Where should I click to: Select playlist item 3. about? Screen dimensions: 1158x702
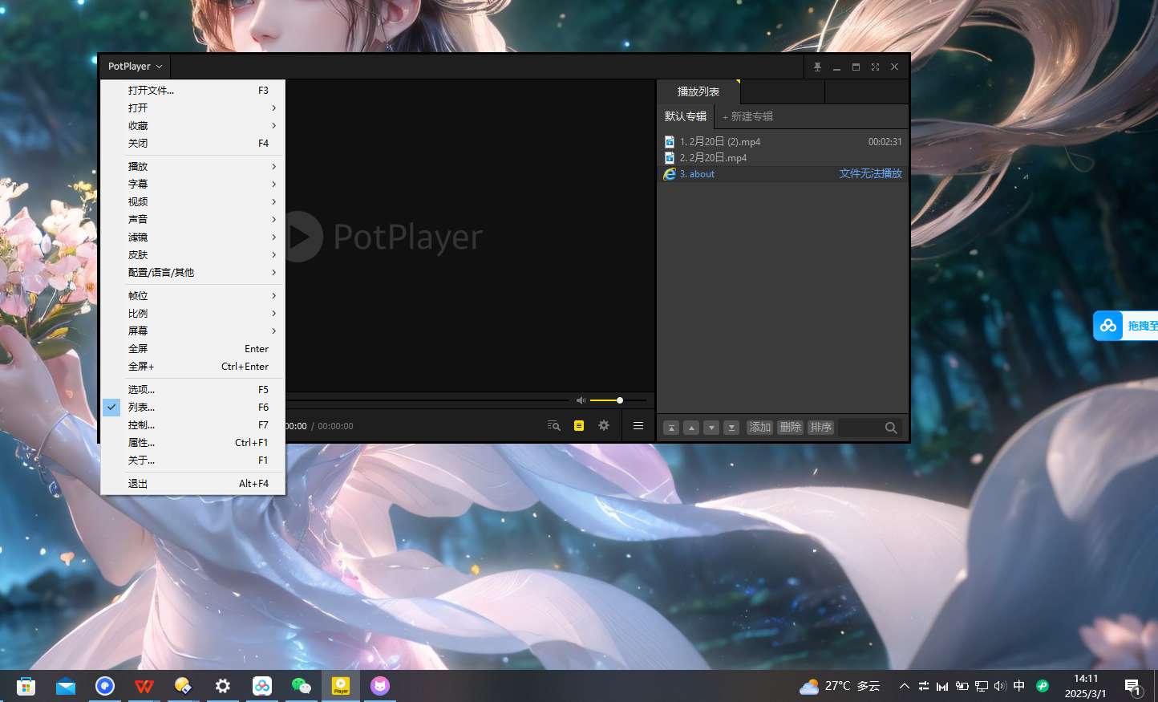[x=783, y=173]
